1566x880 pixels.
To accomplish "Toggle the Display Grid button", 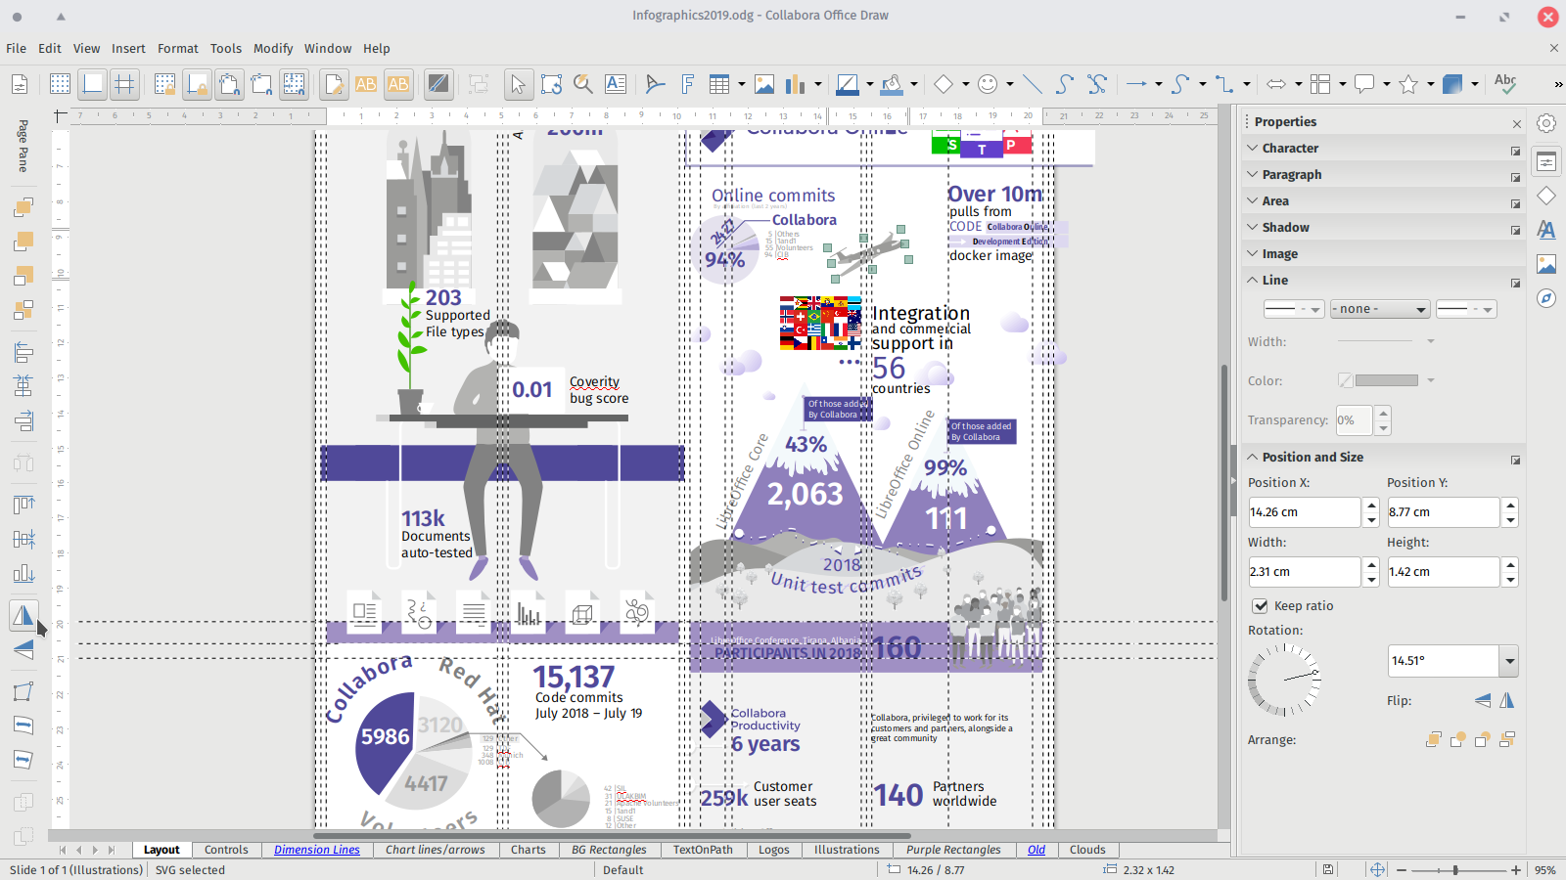I will click(x=60, y=84).
